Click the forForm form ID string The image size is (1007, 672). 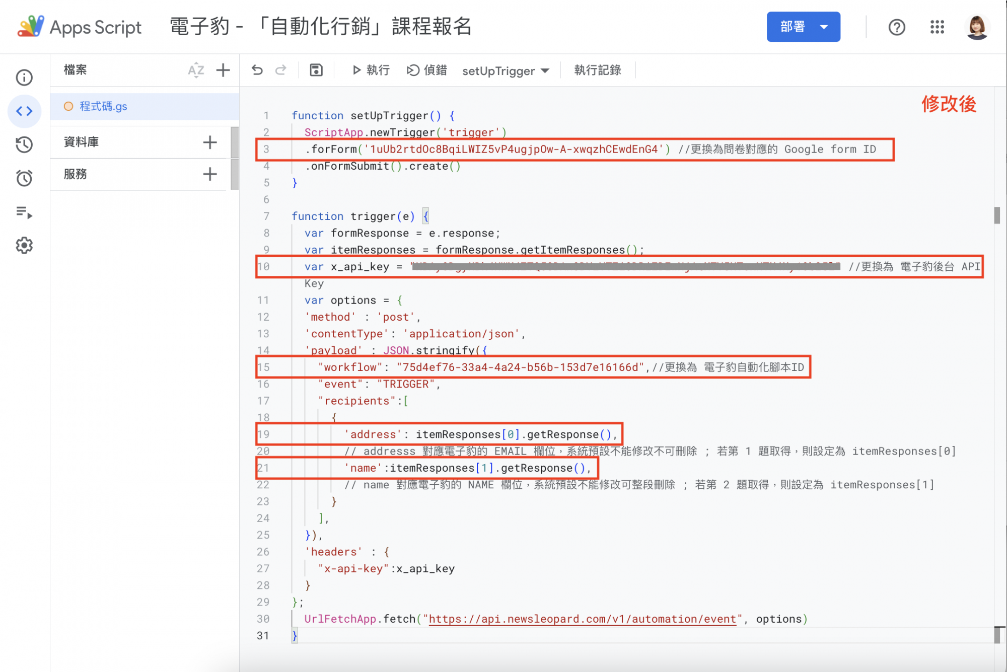[x=514, y=149]
